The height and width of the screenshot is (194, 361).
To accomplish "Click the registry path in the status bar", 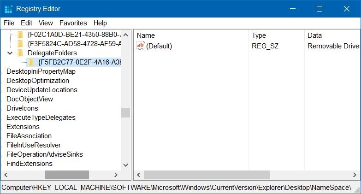I will pos(175,188).
